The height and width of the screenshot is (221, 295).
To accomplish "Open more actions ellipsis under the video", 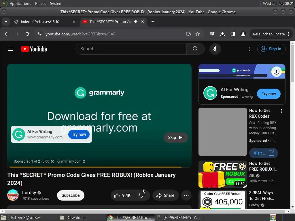I will pos(186,195).
